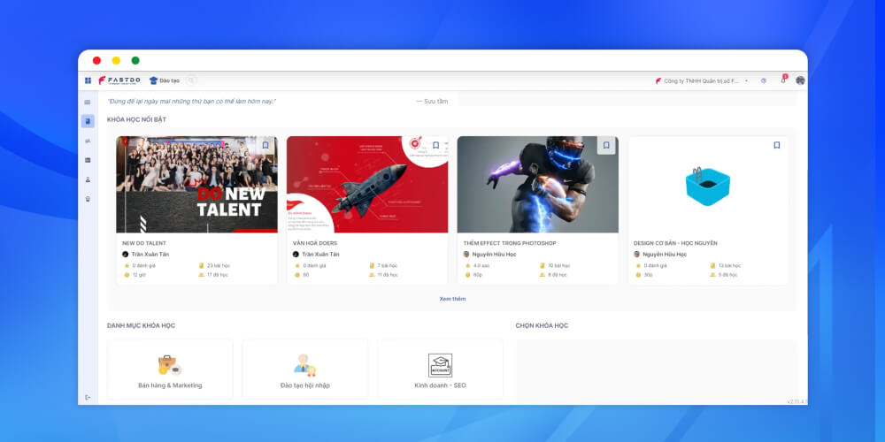Viewport: 885px width, 442px height.
Task: Click DESIGN CƠ BẢN - HỌC NGUYỄN title
Action: (675, 243)
